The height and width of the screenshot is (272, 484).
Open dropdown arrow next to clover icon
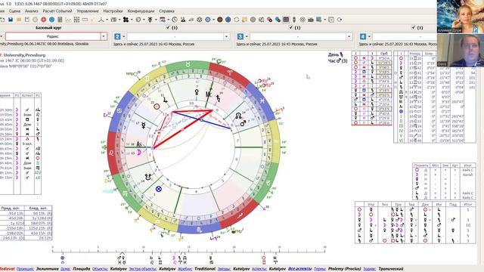point(132,20)
